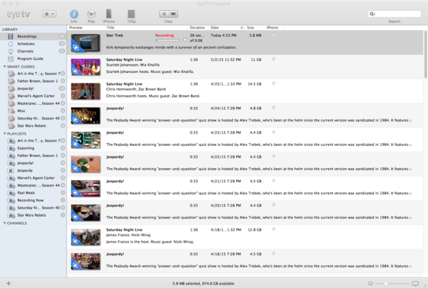Open the Scarlett Johansson SNL thumbnail
This screenshot has height=289, width=428.
86,67
